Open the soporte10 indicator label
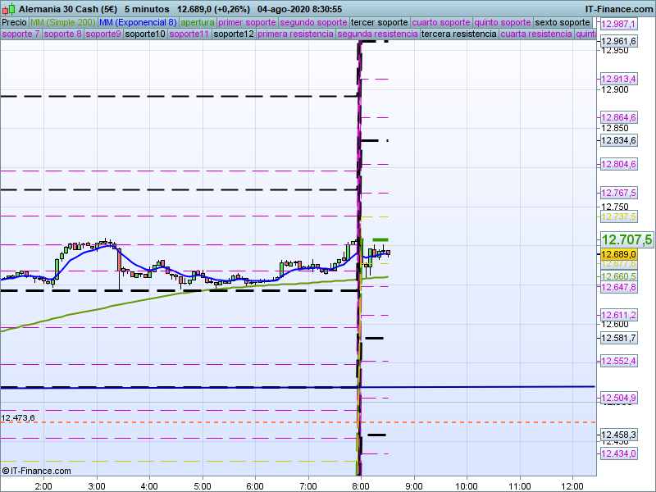This screenshot has height=492, width=656. click(x=146, y=34)
